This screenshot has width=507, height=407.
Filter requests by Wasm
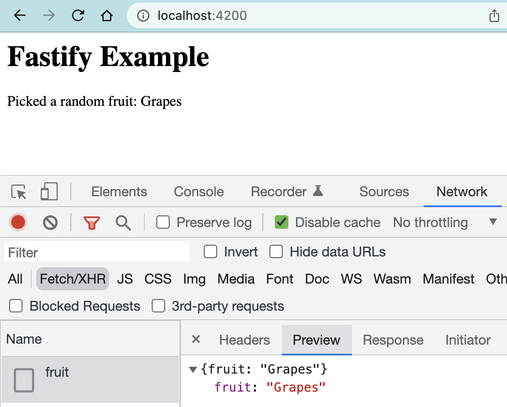[392, 279]
